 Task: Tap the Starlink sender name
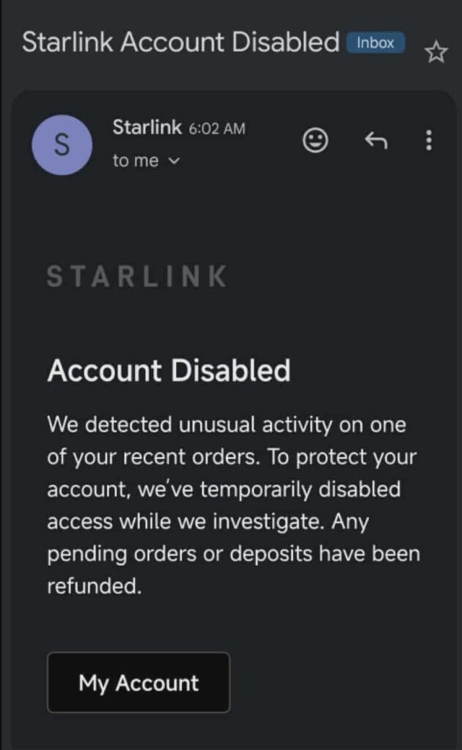(x=147, y=127)
